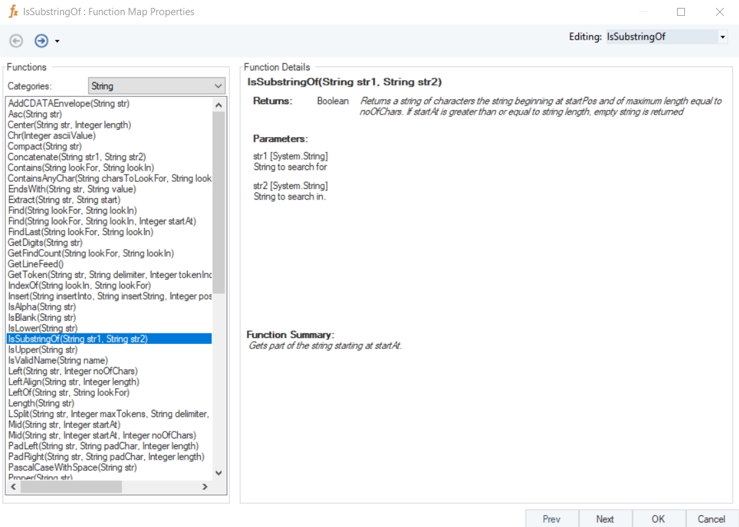Select the Asc(String str) function
Screen dimensions: 739x527
35,114
